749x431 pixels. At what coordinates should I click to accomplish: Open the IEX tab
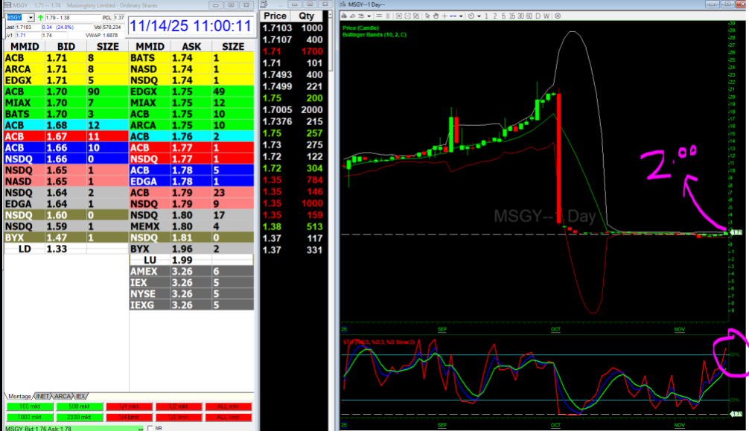(80, 396)
